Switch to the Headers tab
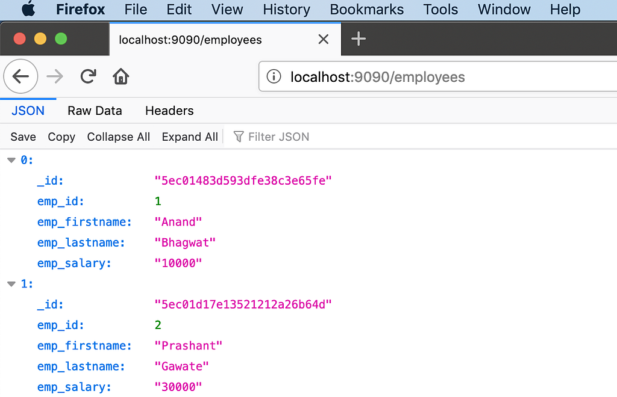Screen dimensions: 617x397 pyautogui.click(x=169, y=111)
